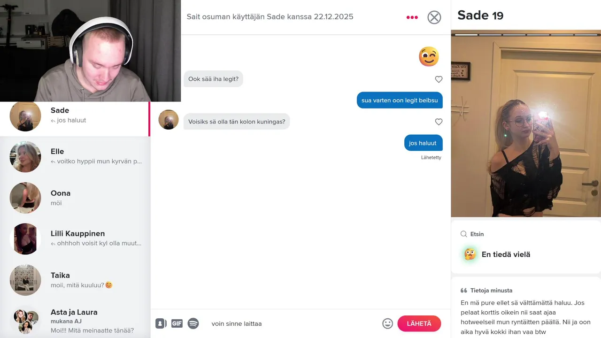Click the winking emoji message
This screenshot has width=601, height=338.
429,57
